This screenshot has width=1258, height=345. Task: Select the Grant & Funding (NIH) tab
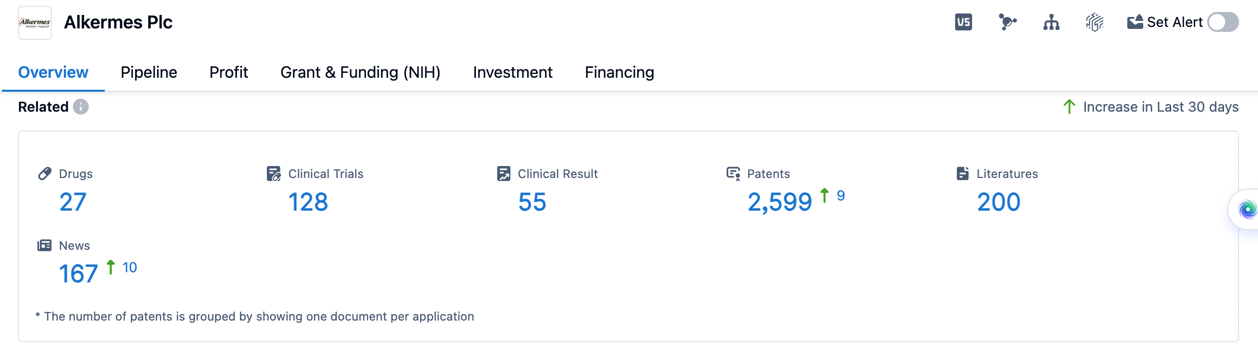coord(360,72)
